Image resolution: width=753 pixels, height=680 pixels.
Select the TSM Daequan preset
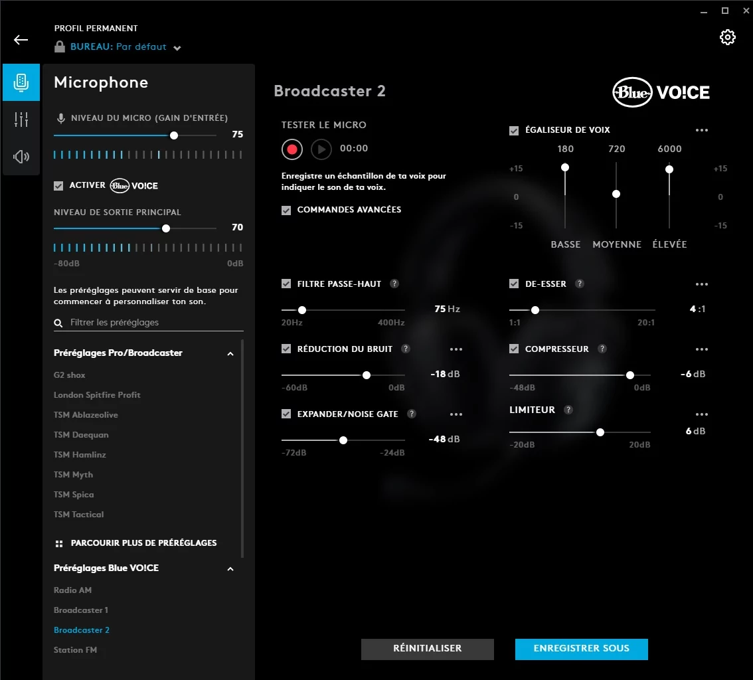(81, 434)
